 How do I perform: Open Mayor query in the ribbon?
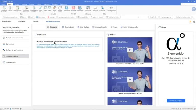50,9
